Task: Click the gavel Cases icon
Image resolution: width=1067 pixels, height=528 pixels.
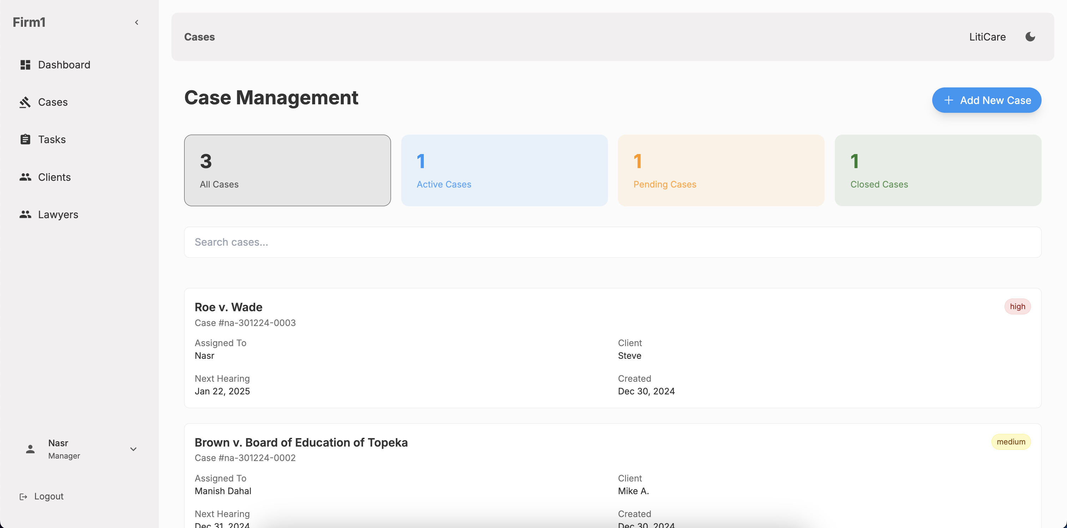Action: [25, 102]
